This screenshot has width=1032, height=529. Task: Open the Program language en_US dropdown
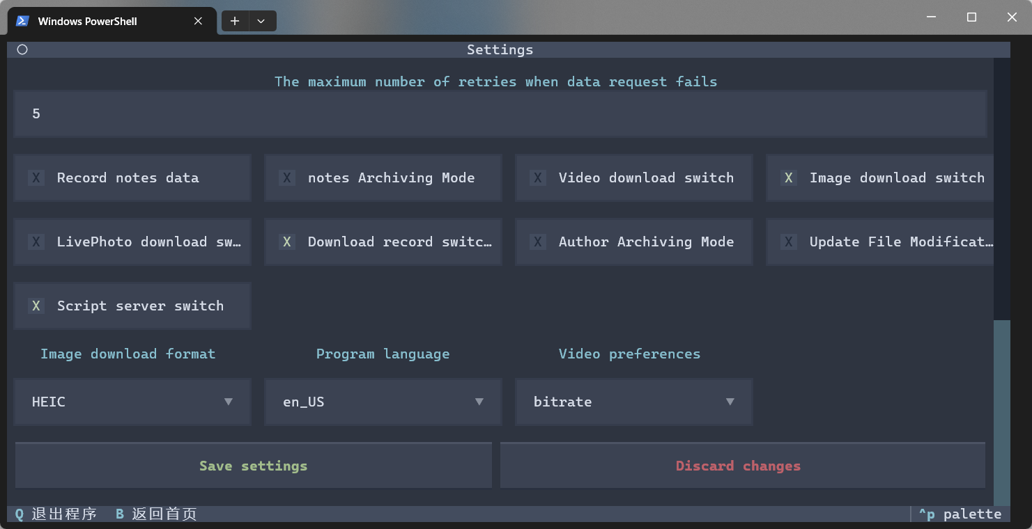click(x=383, y=402)
